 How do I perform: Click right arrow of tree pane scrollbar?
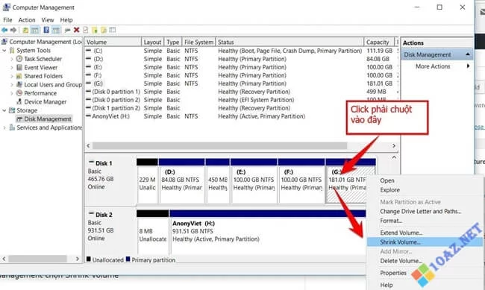pos(78,259)
